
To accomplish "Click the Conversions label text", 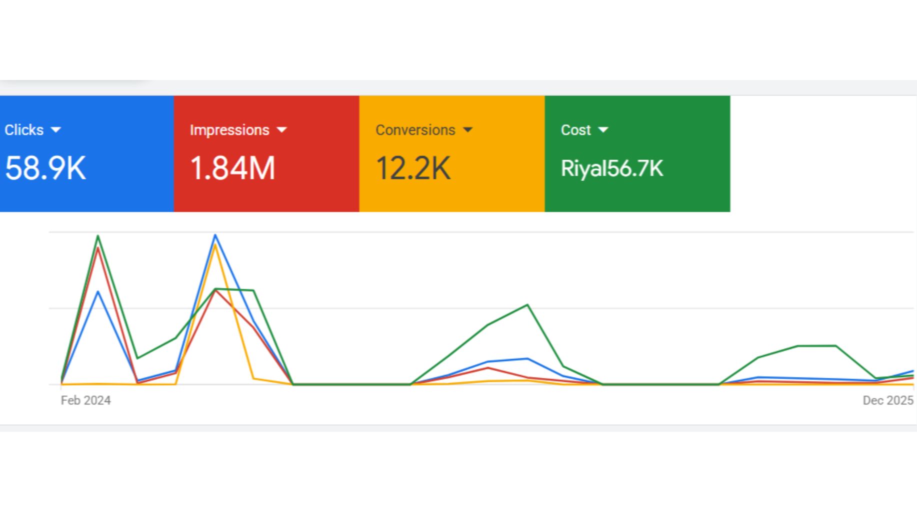I will point(415,130).
